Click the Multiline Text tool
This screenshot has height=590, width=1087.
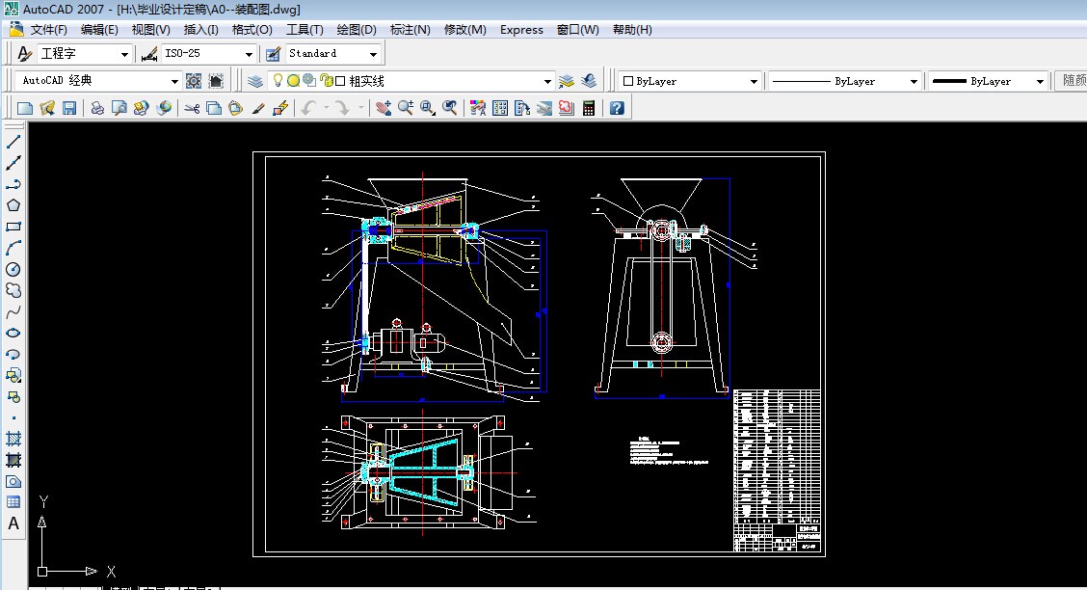[x=13, y=523]
